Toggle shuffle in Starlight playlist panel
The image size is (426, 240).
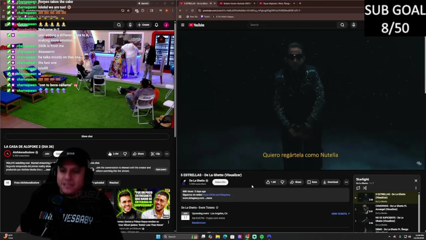(365, 188)
